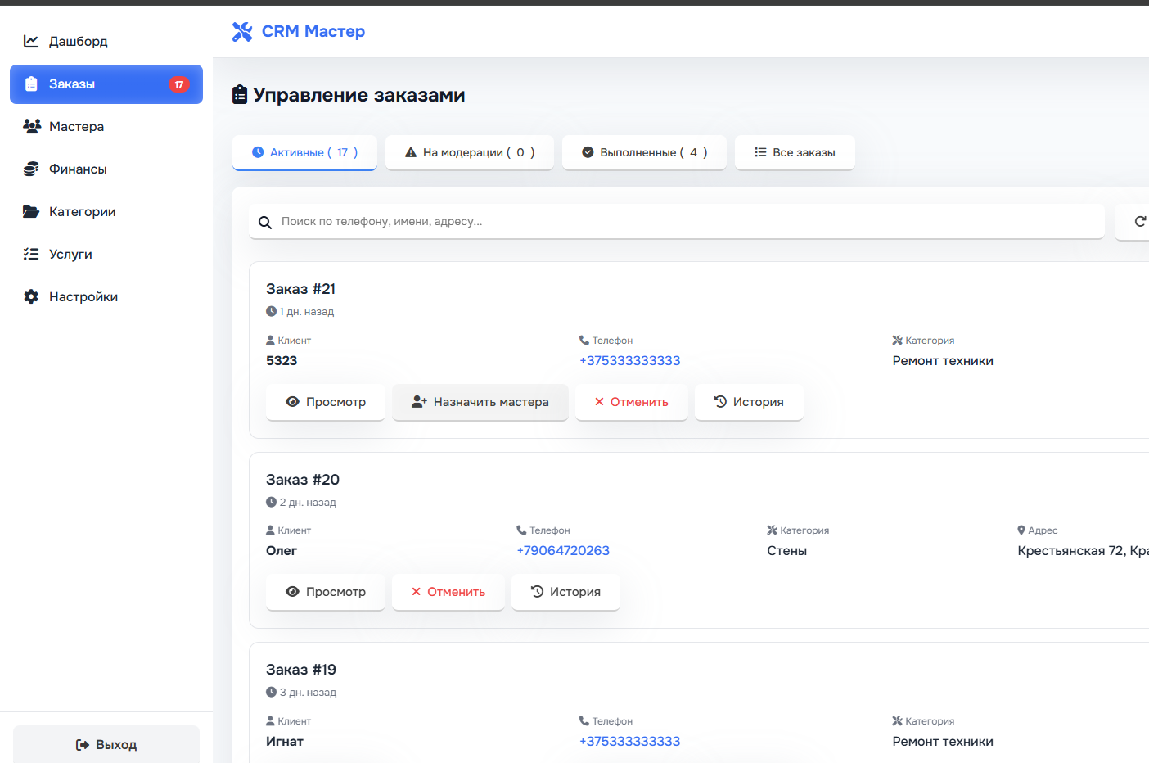Viewport: 1149px width, 763px height.
Task: Click the Заказ #20 heading
Action: point(303,480)
